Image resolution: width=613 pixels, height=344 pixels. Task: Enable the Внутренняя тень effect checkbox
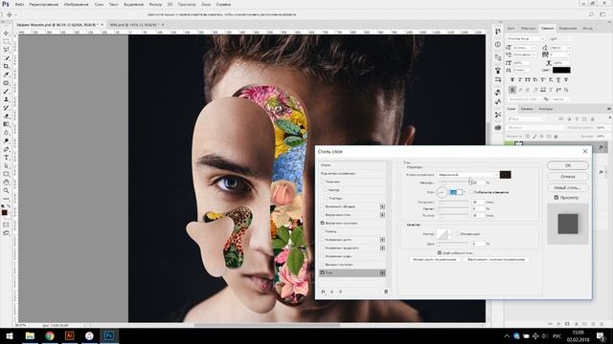[323, 215]
